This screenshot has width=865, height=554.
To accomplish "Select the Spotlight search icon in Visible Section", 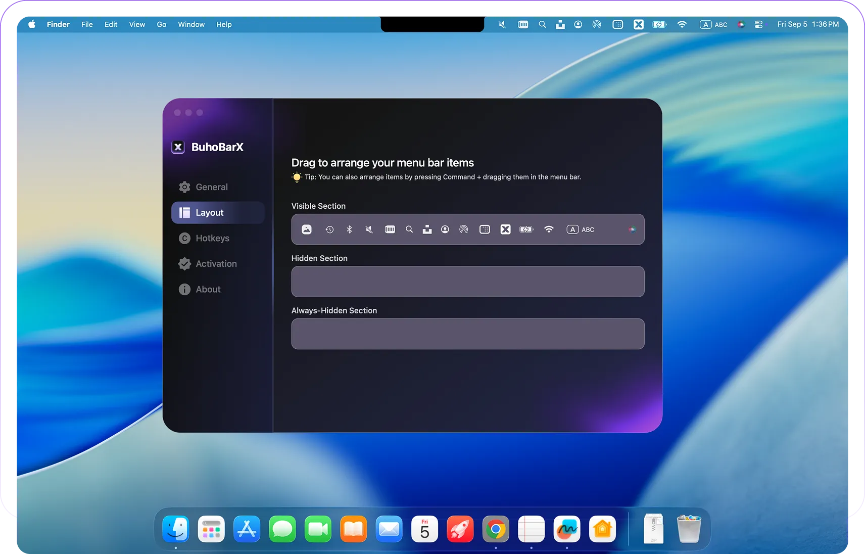I will tap(409, 229).
